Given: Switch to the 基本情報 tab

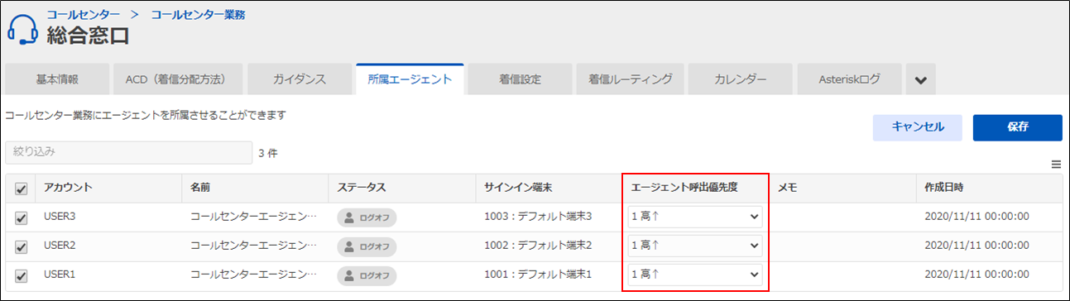Looking at the screenshot, I should click(57, 80).
